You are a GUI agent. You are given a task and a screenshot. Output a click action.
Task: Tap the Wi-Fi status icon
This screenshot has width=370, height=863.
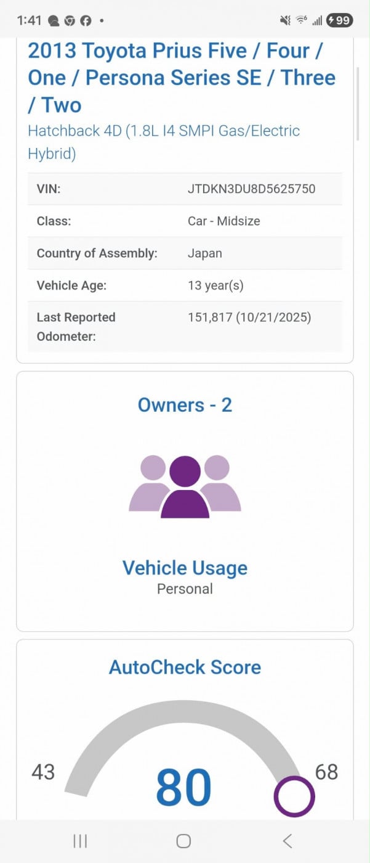tap(302, 20)
